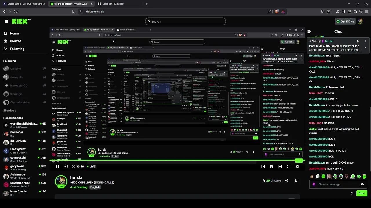This screenshot has width=371, height=208.
Task: Open chat settings gear icon
Action: pyautogui.click(x=352, y=193)
